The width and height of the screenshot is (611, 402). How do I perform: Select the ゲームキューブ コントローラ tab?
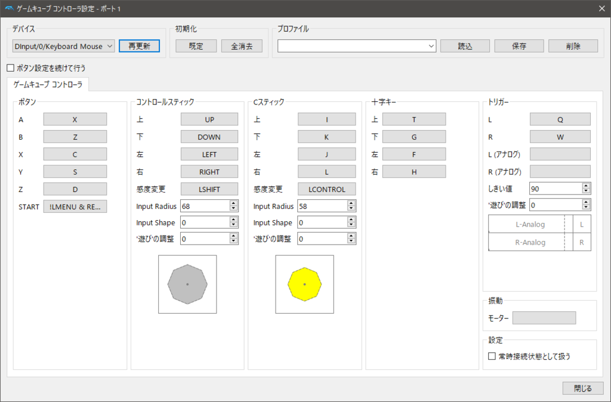pos(48,84)
